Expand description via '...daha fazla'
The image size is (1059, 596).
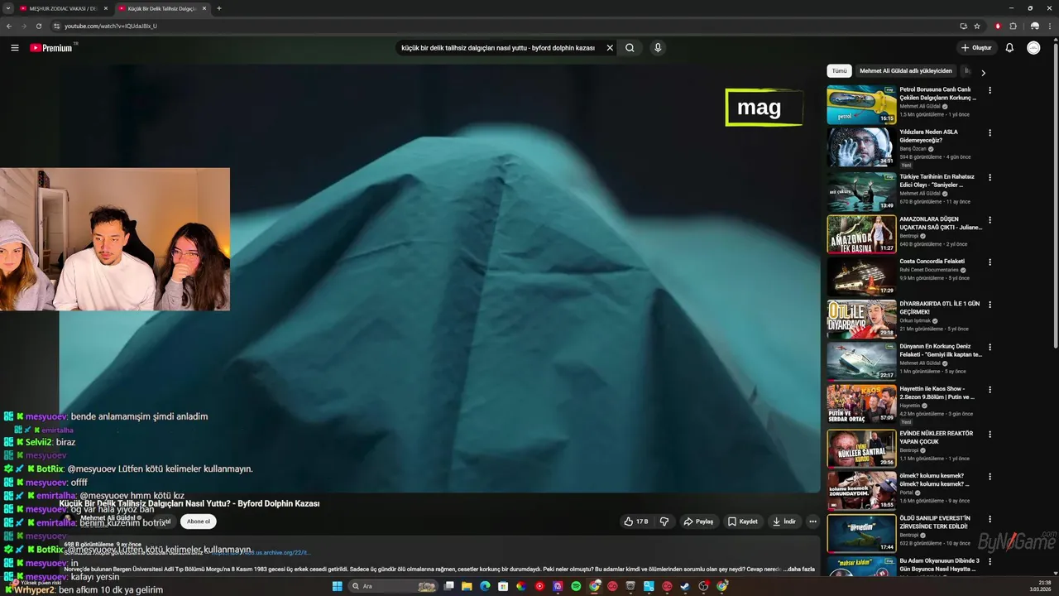[x=798, y=569]
